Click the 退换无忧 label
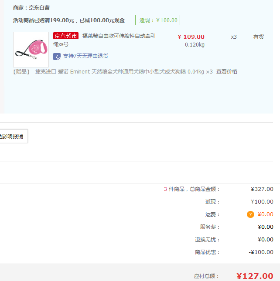Screen dimensions: 280x281 207,240
